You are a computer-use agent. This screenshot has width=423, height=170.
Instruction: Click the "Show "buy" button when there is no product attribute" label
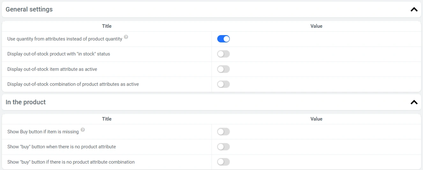[x=62, y=147]
